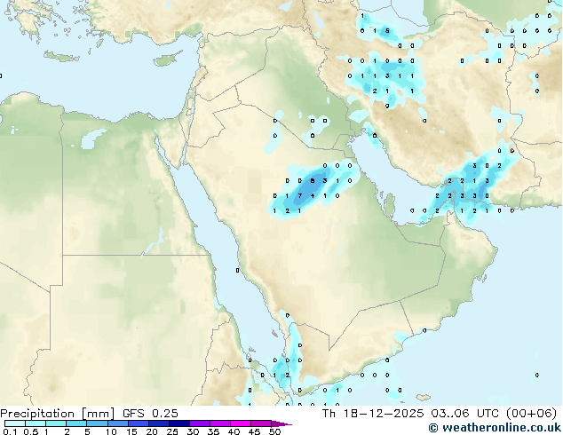Click the '25' legend scale value
Screen dimensions: 563x435
coord(172,431)
